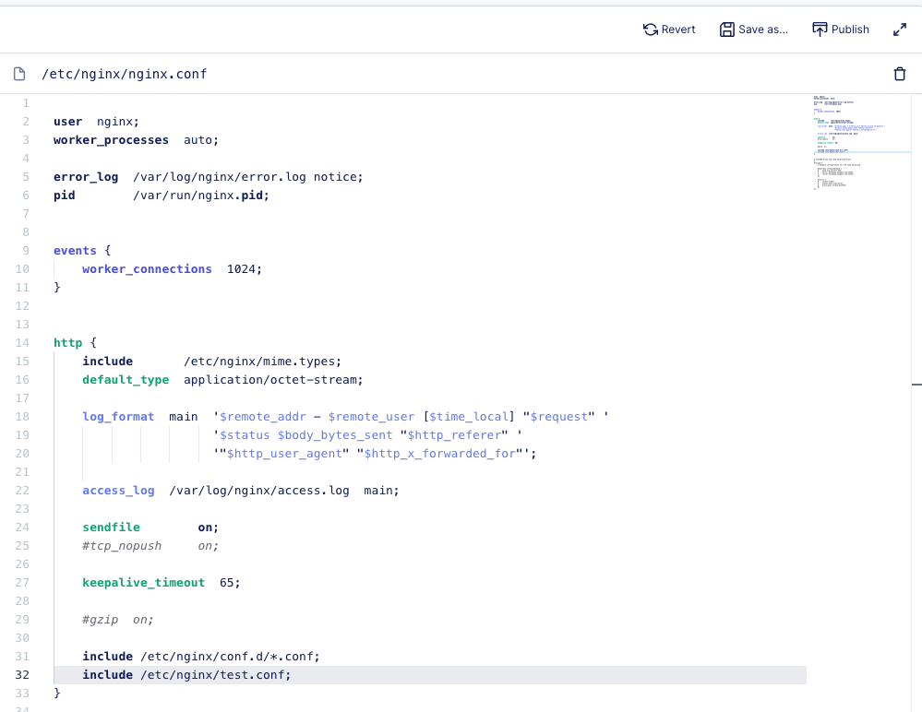Viewport: 922px width, 712px height.
Task: Click the worker_connections directive
Action: coord(147,269)
